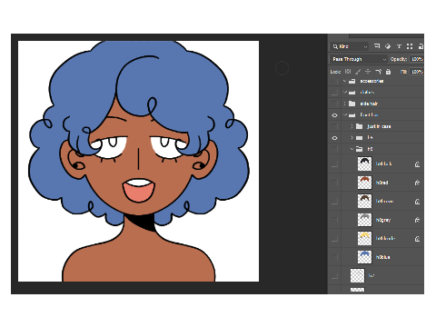The width and height of the screenshot is (436, 327).
Task: Select the 'h0grey' layer name
Action: coord(383,220)
